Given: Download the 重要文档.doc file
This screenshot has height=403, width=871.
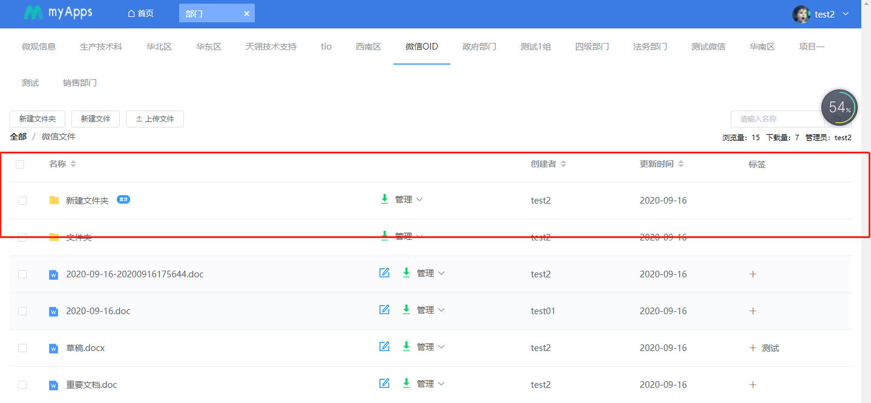Looking at the screenshot, I should tap(406, 383).
